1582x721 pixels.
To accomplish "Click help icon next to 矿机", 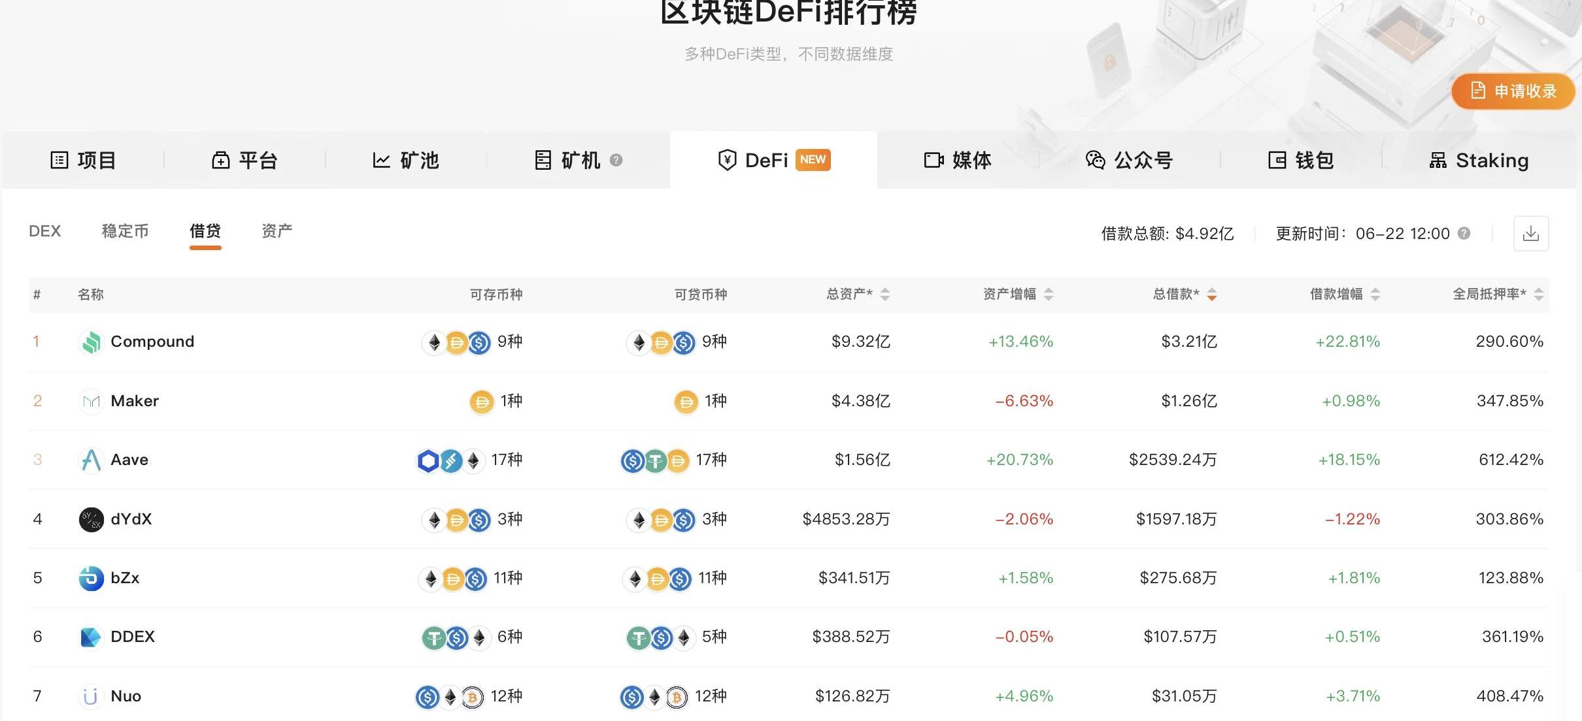I will 616,160.
